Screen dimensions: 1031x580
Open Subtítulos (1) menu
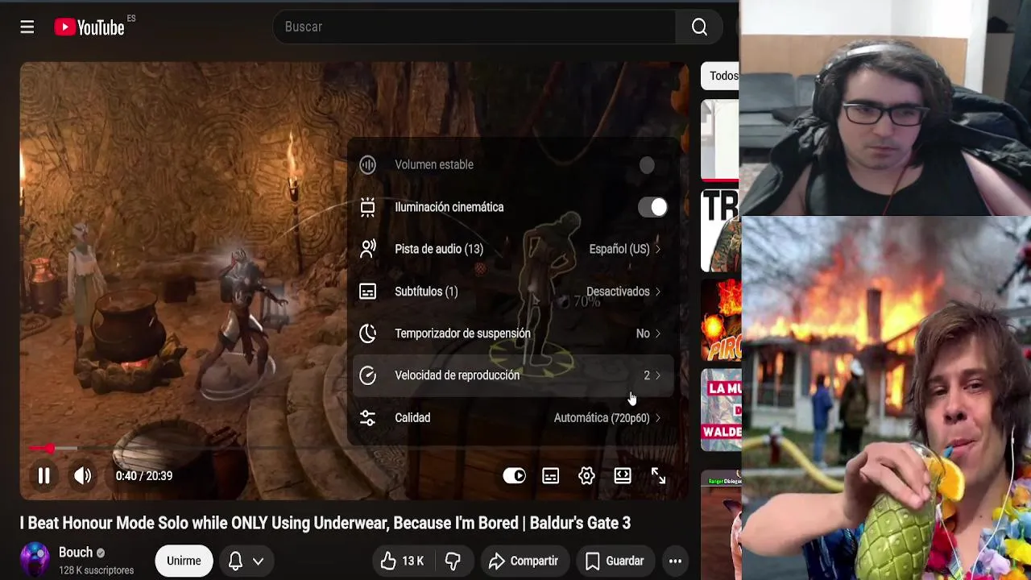coord(512,292)
